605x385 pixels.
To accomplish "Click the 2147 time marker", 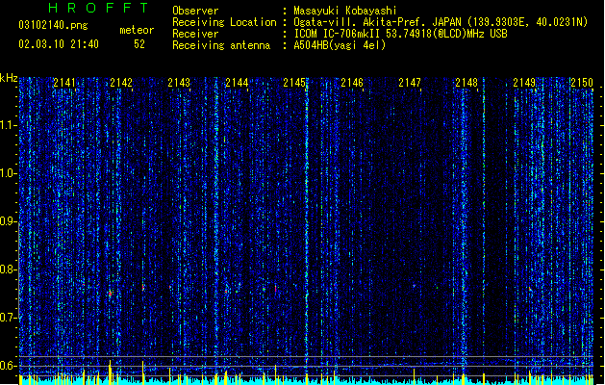I will coord(410,83).
